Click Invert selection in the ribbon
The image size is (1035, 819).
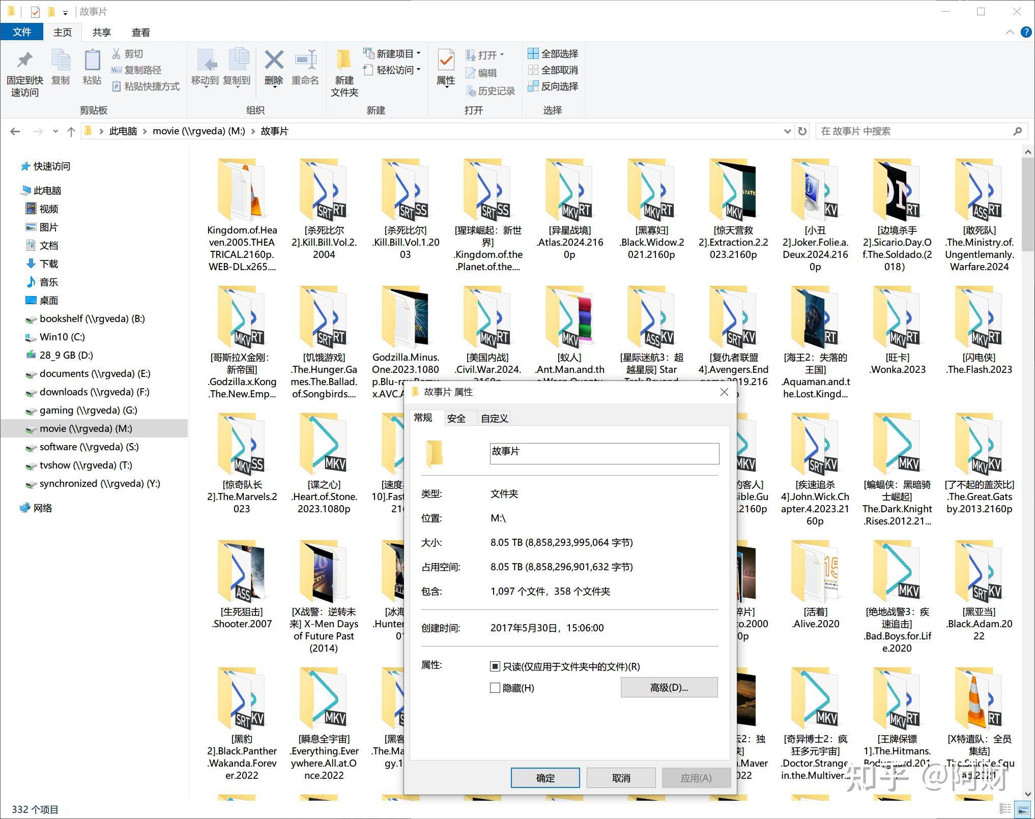pos(553,86)
